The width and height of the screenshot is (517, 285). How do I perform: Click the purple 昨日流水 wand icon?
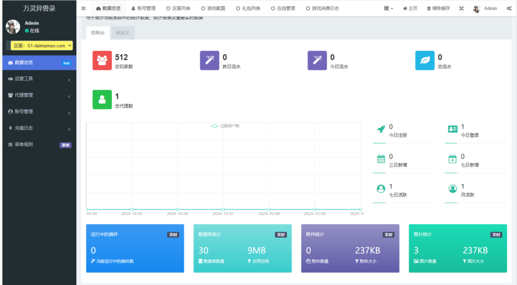coord(210,60)
